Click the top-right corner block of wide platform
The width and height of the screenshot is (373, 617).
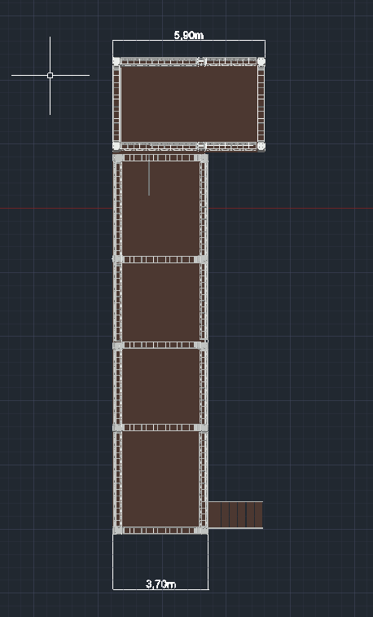pyautogui.click(x=261, y=61)
